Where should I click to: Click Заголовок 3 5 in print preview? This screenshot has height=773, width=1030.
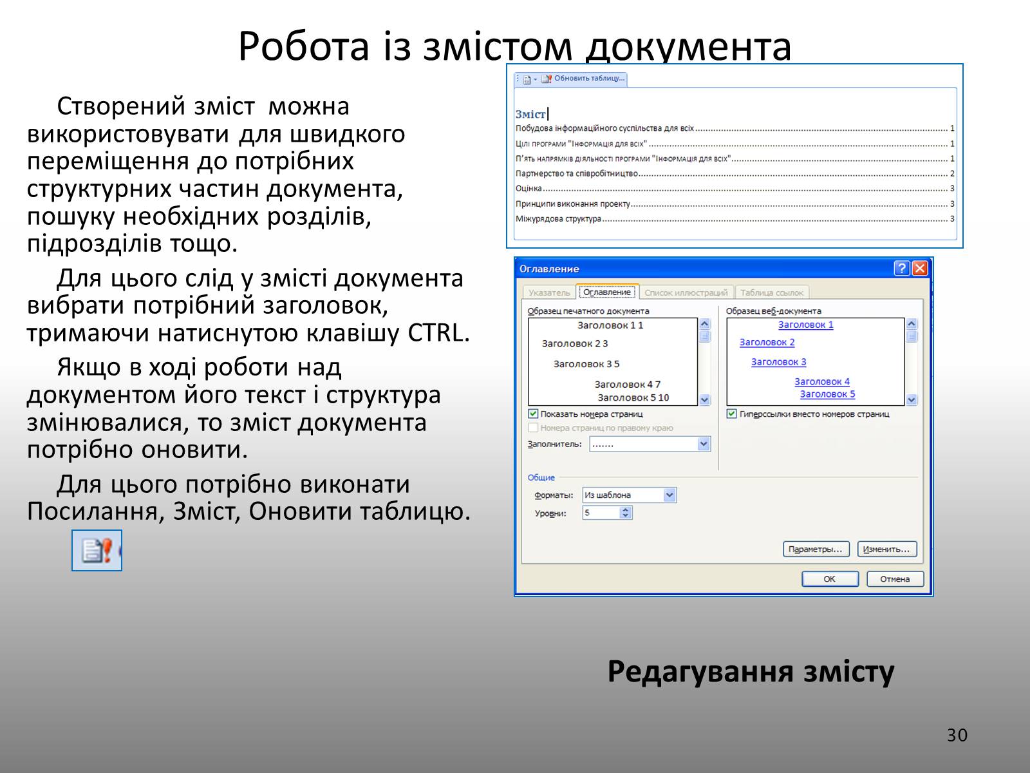click(586, 364)
